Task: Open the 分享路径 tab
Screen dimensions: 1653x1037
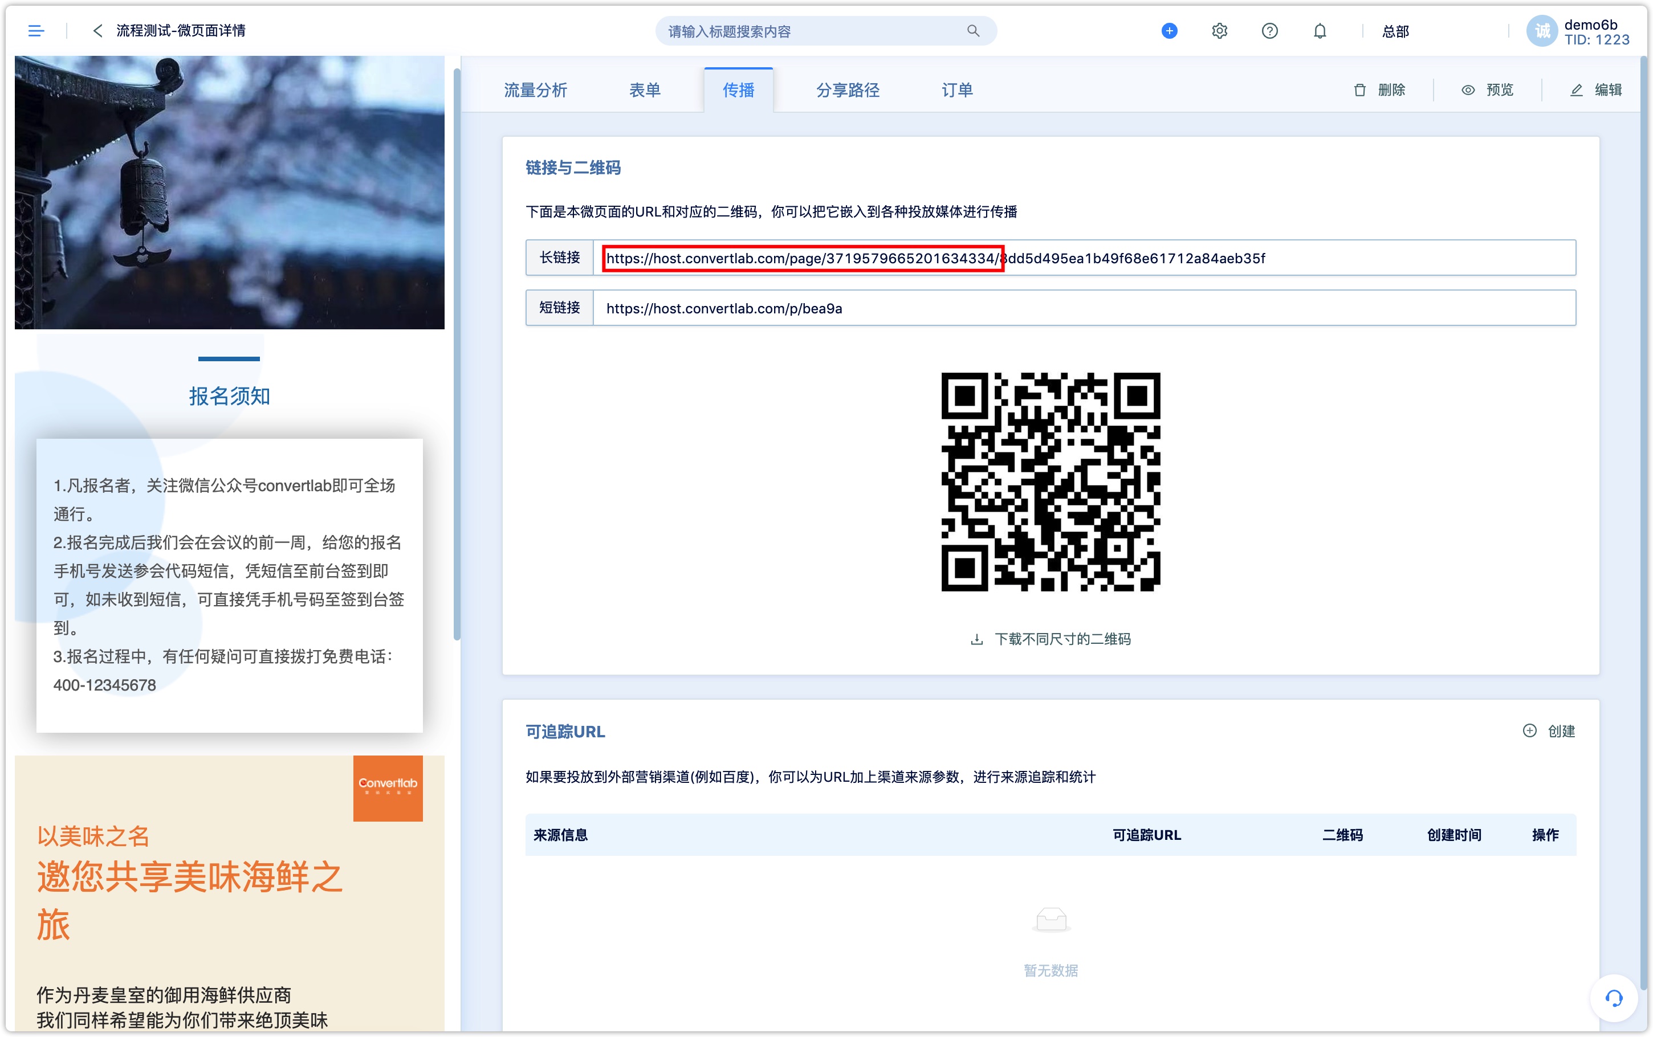Action: pyautogui.click(x=847, y=90)
